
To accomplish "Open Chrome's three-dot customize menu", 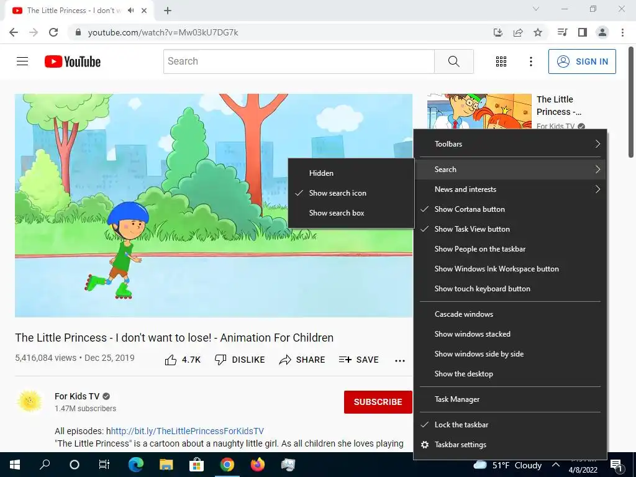I will pos(622,32).
